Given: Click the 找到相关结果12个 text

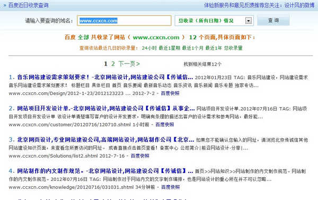Looking at the screenshot, I should [x=202, y=64].
